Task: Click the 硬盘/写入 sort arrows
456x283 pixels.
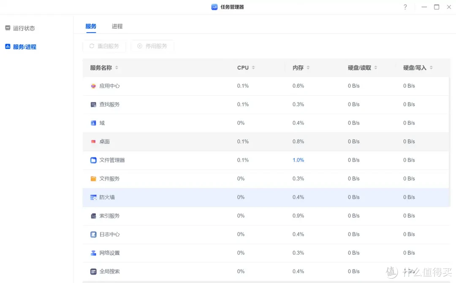Action: (431, 67)
